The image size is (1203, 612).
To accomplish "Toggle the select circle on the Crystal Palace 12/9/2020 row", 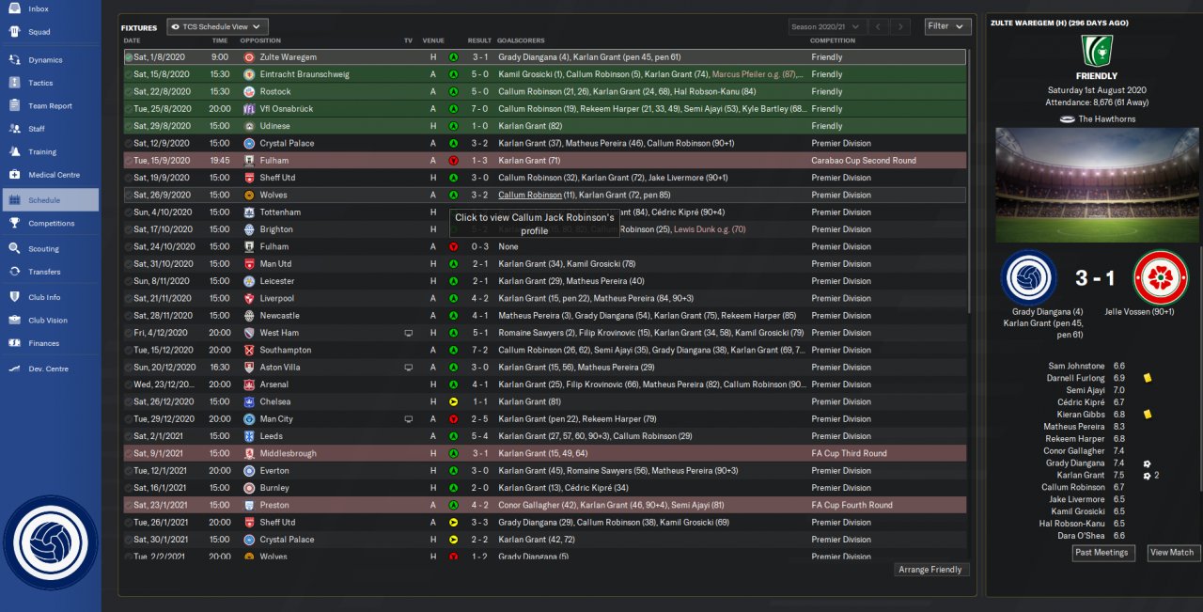I will [129, 144].
